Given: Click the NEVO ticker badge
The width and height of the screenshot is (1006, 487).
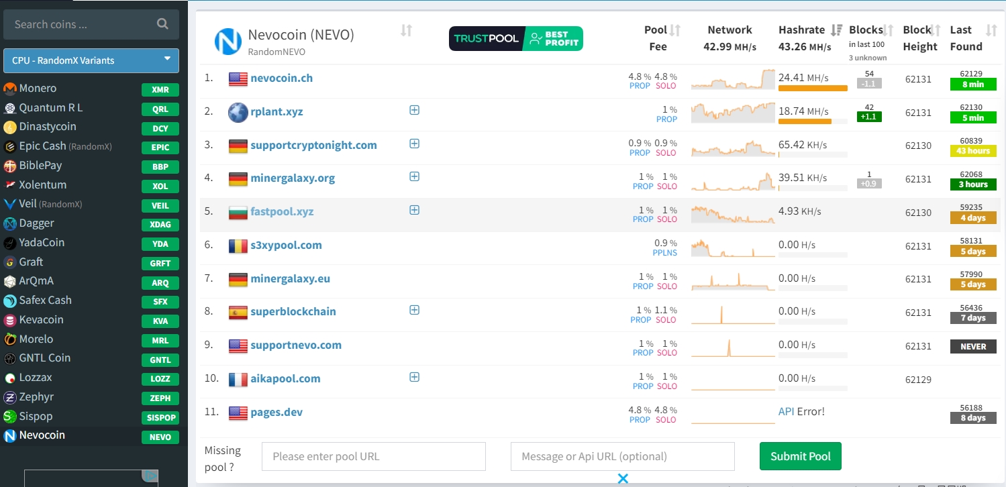Looking at the screenshot, I should (x=160, y=437).
